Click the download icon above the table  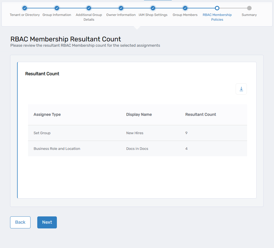coord(241,89)
